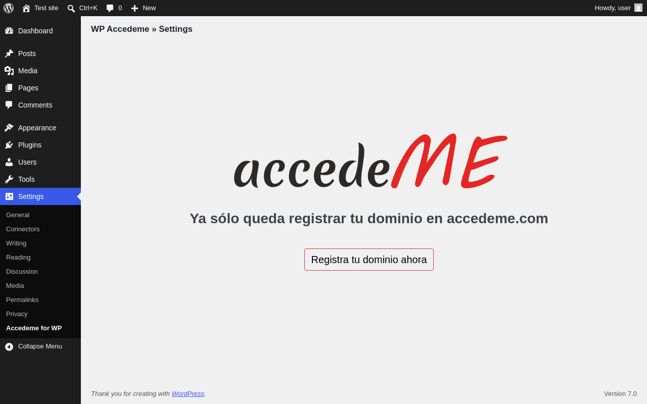This screenshot has height=404, width=647.
Task: Click the Collapse Menu arrow icon
Action: tap(9, 346)
